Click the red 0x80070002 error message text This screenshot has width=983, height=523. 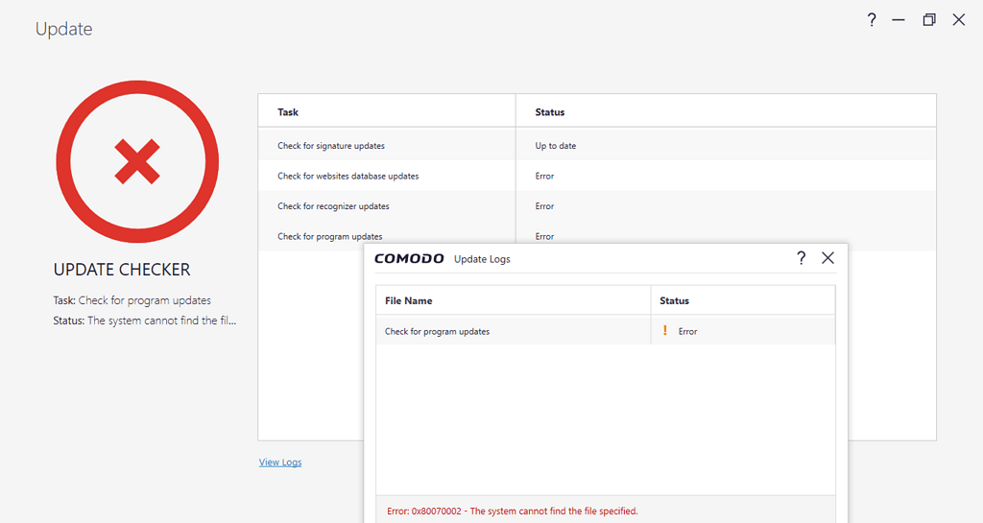tap(512, 511)
